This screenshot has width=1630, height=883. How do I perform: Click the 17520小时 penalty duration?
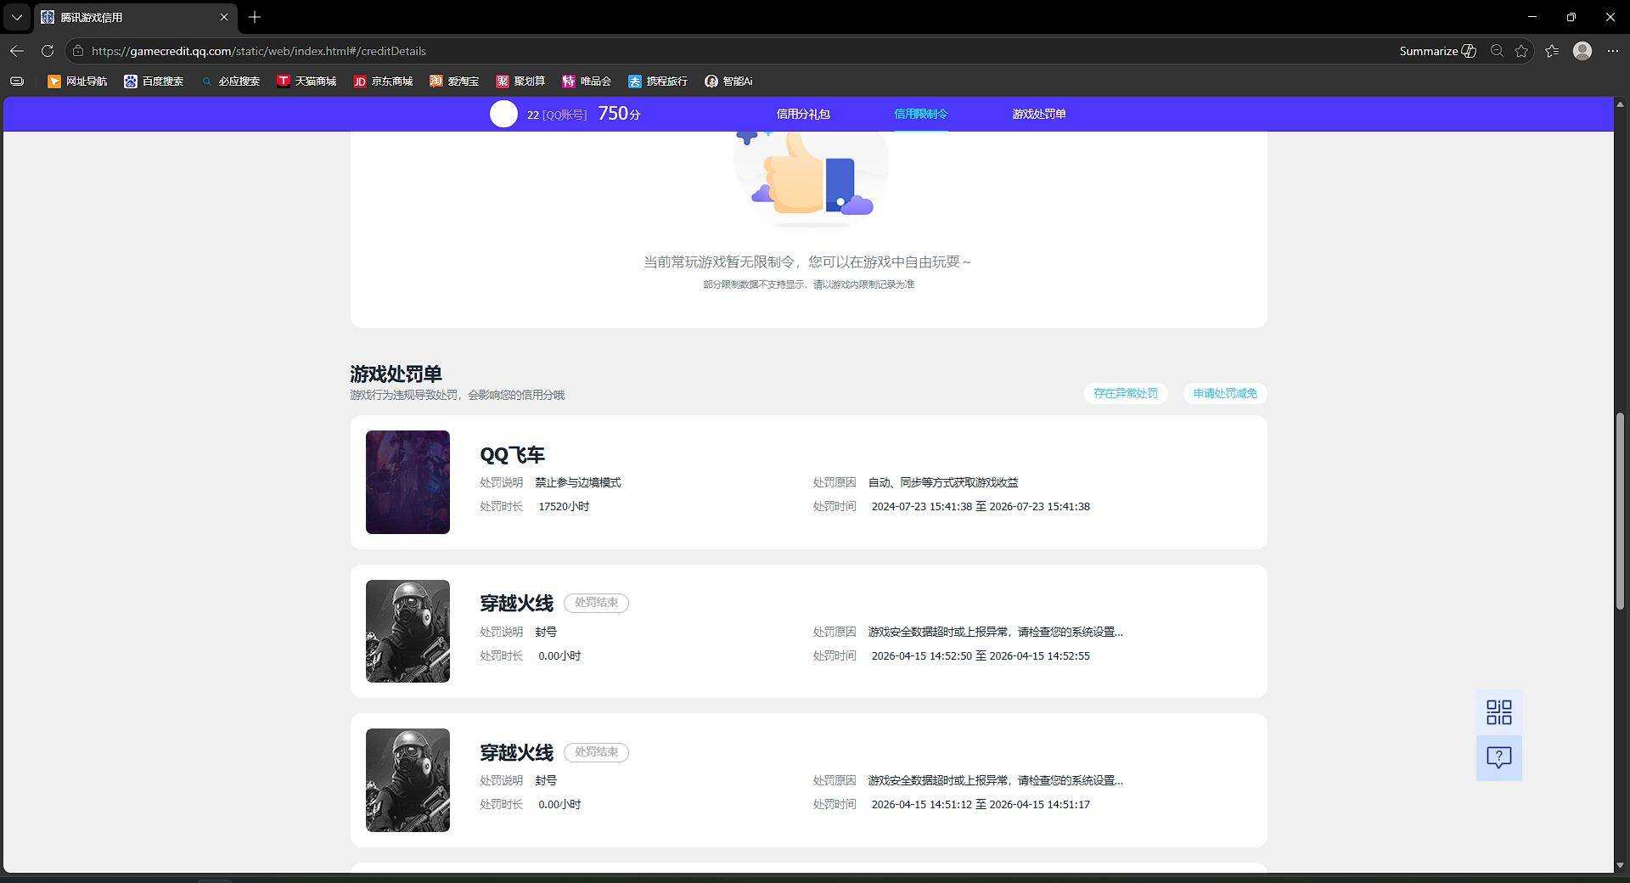(564, 507)
